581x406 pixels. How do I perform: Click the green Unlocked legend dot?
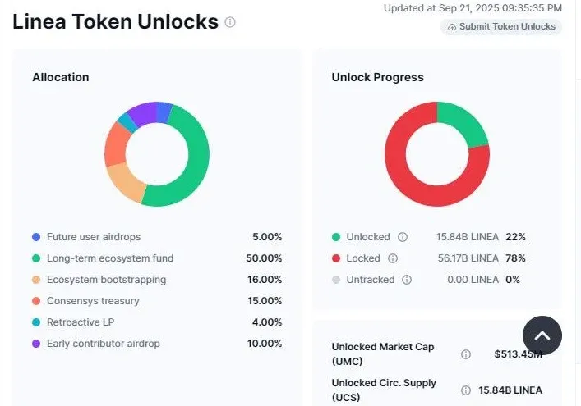coord(336,237)
